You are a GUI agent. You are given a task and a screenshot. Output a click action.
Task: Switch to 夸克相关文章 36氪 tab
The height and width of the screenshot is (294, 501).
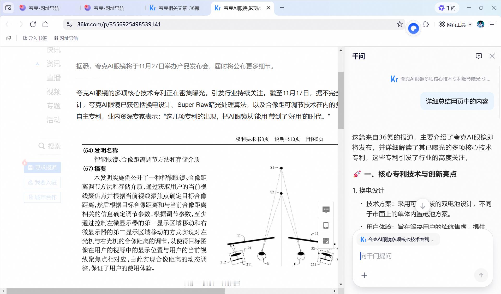point(178,8)
